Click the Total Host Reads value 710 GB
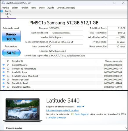This screenshot has width=128, height=131. [x=117, y=28]
